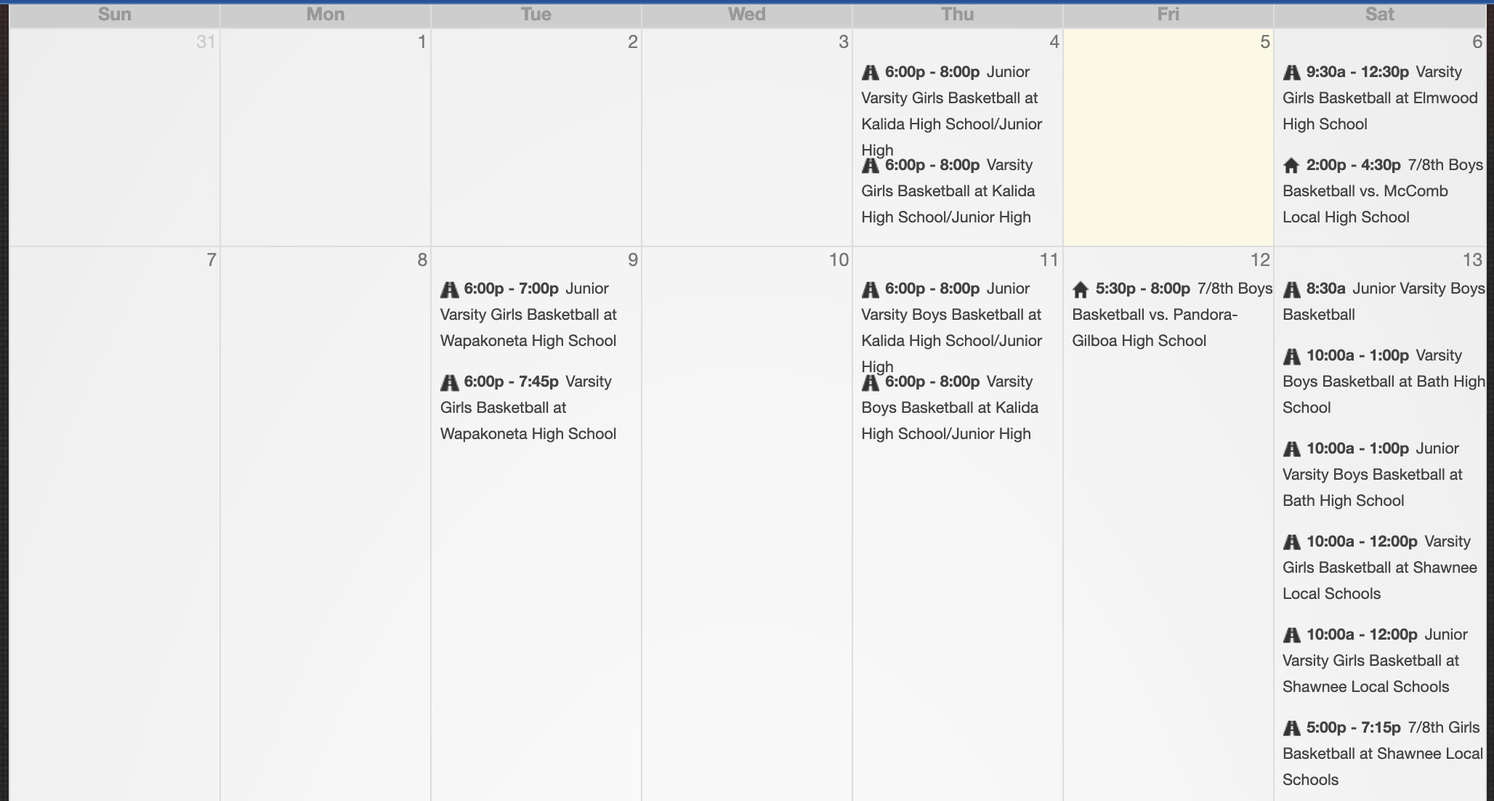Open Varsity Girls Basketball at Shawnee Local event

click(x=1380, y=568)
